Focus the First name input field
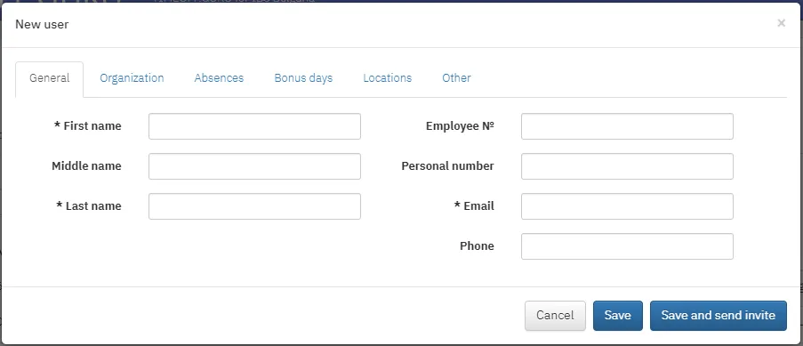803x346 pixels. point(254,126)
